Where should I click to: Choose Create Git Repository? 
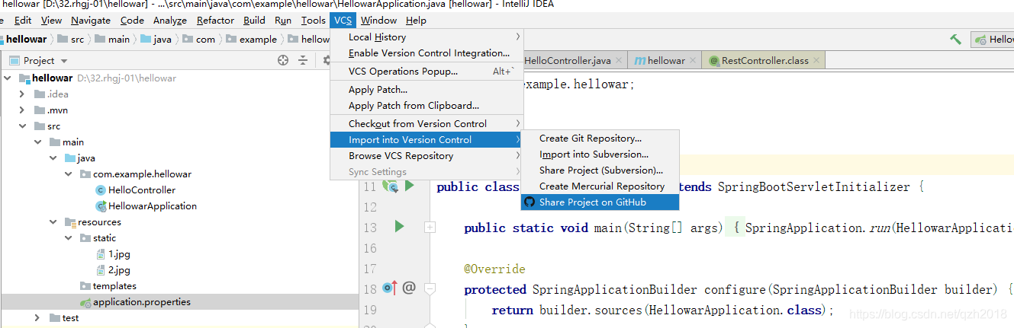[x=600, y=139]
